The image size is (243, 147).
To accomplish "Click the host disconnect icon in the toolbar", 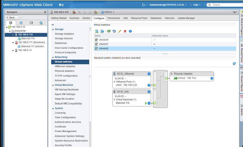I will pos(74,12).
